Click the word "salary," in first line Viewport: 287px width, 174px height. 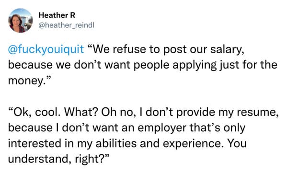[x=227, y=50]
